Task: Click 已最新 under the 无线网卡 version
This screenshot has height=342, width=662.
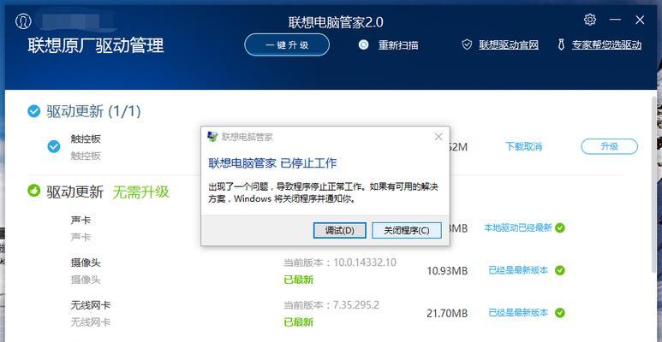Action: pyautogui.click(x=299, y=322)
